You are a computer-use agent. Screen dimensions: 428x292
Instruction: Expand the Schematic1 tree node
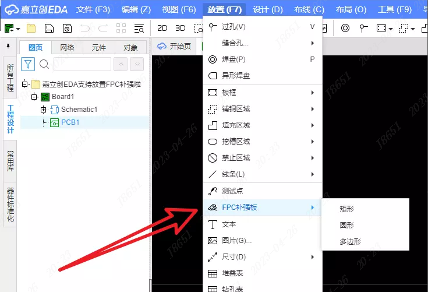click(x=43, y=110)
